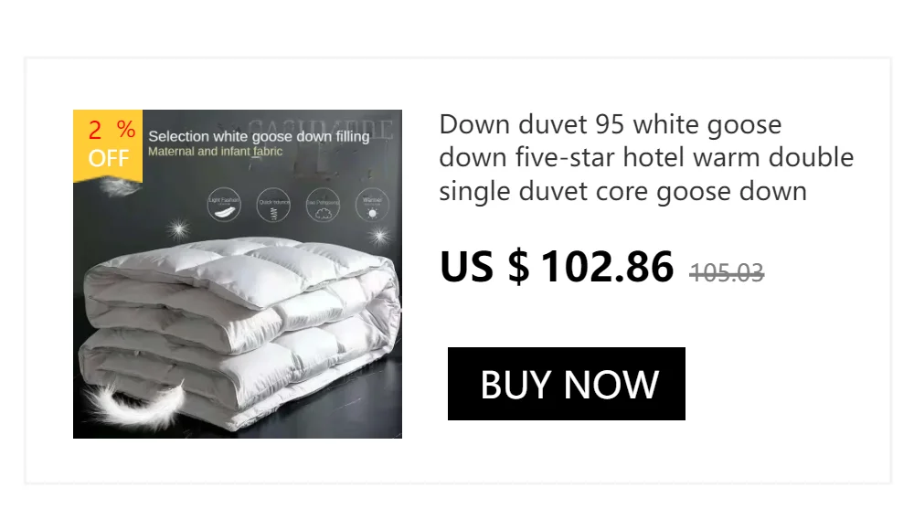The height and width of the screenshot is (530, 914).
Task: Click the faded brand watermark in image
Action: (321, 128)
